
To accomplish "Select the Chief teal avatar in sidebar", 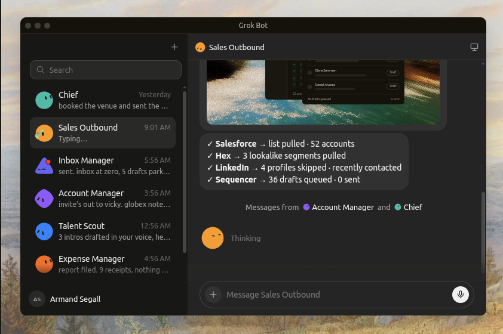I will (44, 100).
